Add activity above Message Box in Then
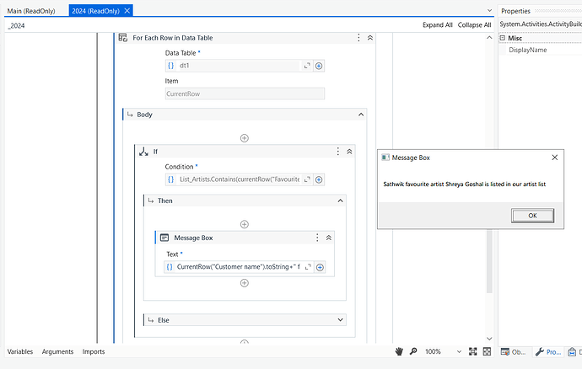Image resolution: width=582 pixels, height=369 pixels. [245, 224]
